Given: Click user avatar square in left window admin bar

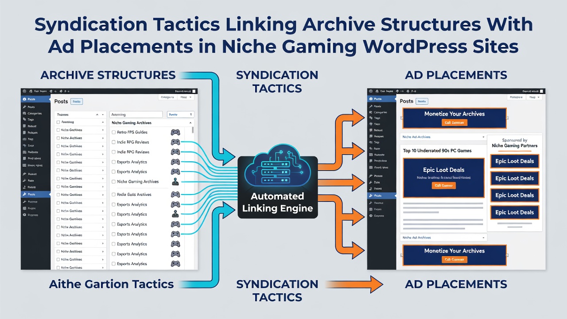Looking at the screenshot, I should point(194,90).
